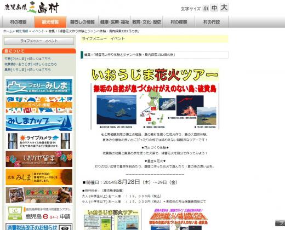Open the 鹿児島e申請 banner
This screenshot has height=230, width=285.
[x=39, y=213]
